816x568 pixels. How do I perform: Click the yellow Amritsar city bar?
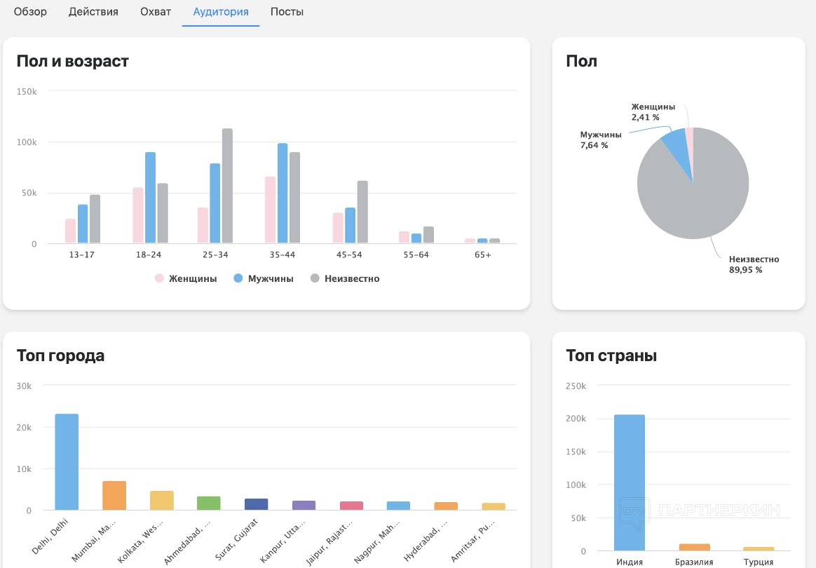point(494,506)
